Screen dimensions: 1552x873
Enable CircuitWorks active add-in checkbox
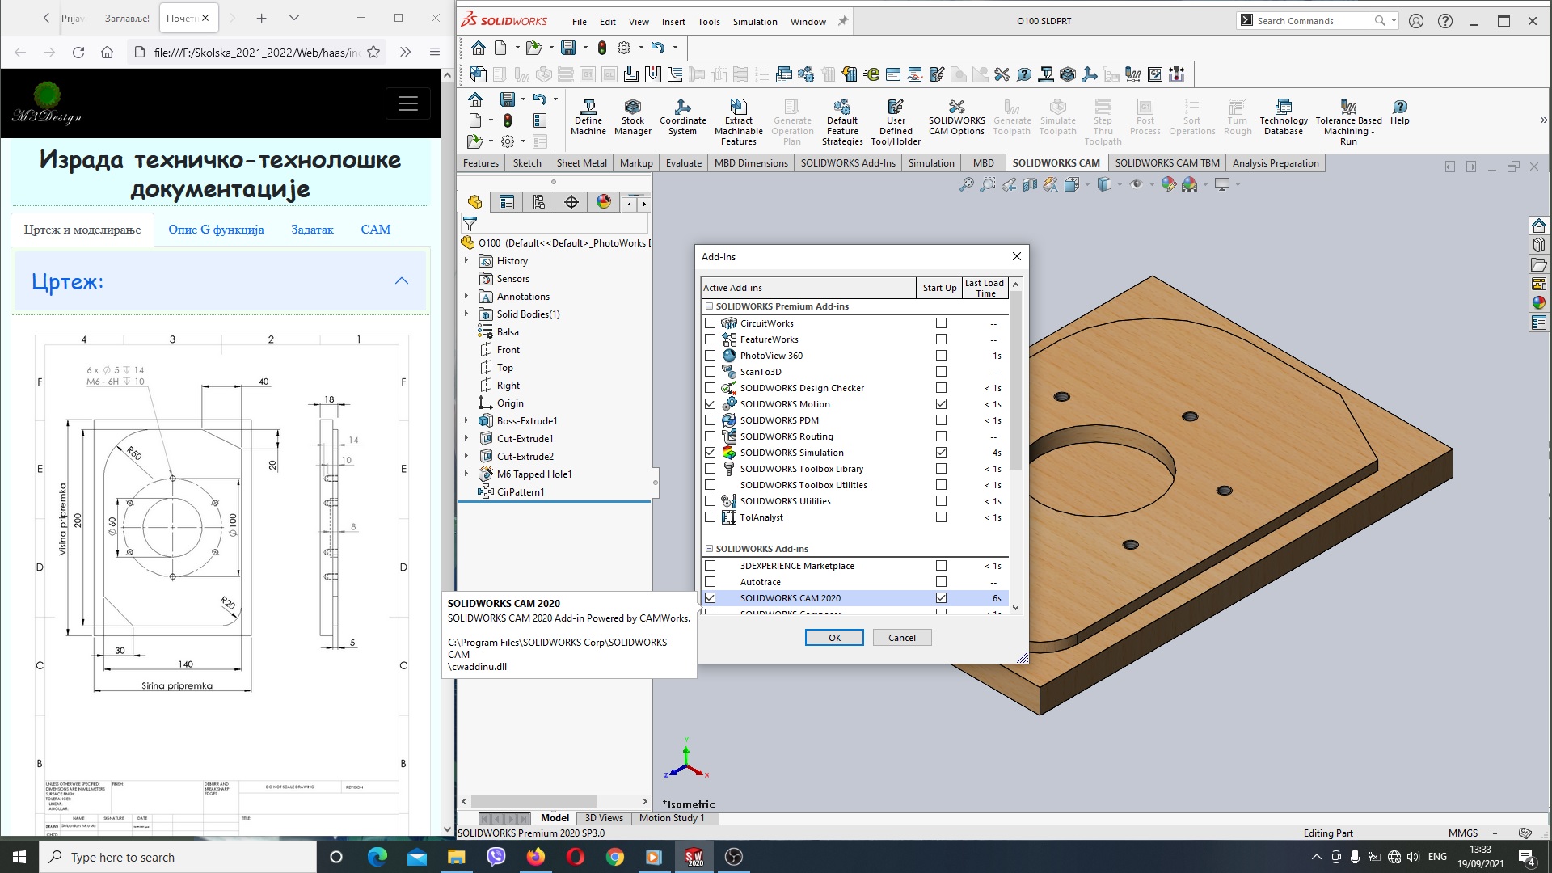pyautogui.click(x=711, y=323)
